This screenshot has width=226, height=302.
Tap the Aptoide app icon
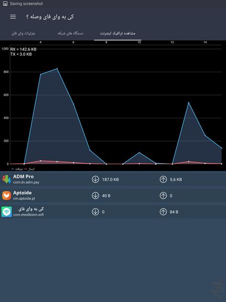pos(7,195)
